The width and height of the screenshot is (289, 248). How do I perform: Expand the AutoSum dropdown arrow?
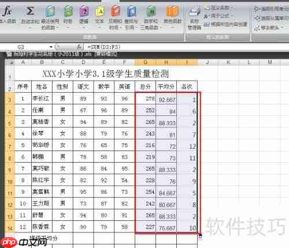(30, 28)
